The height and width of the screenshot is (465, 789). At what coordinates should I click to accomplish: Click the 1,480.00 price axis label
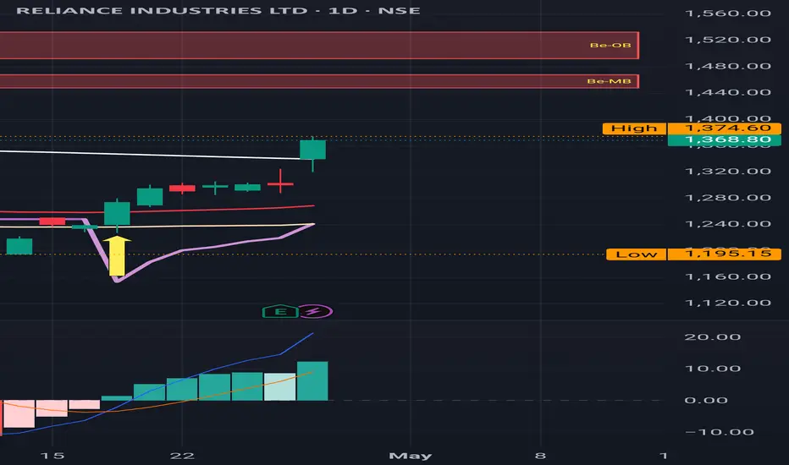coord(727,66)
